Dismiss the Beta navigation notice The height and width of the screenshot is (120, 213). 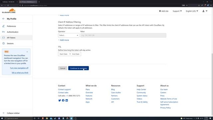coord(27,52)
